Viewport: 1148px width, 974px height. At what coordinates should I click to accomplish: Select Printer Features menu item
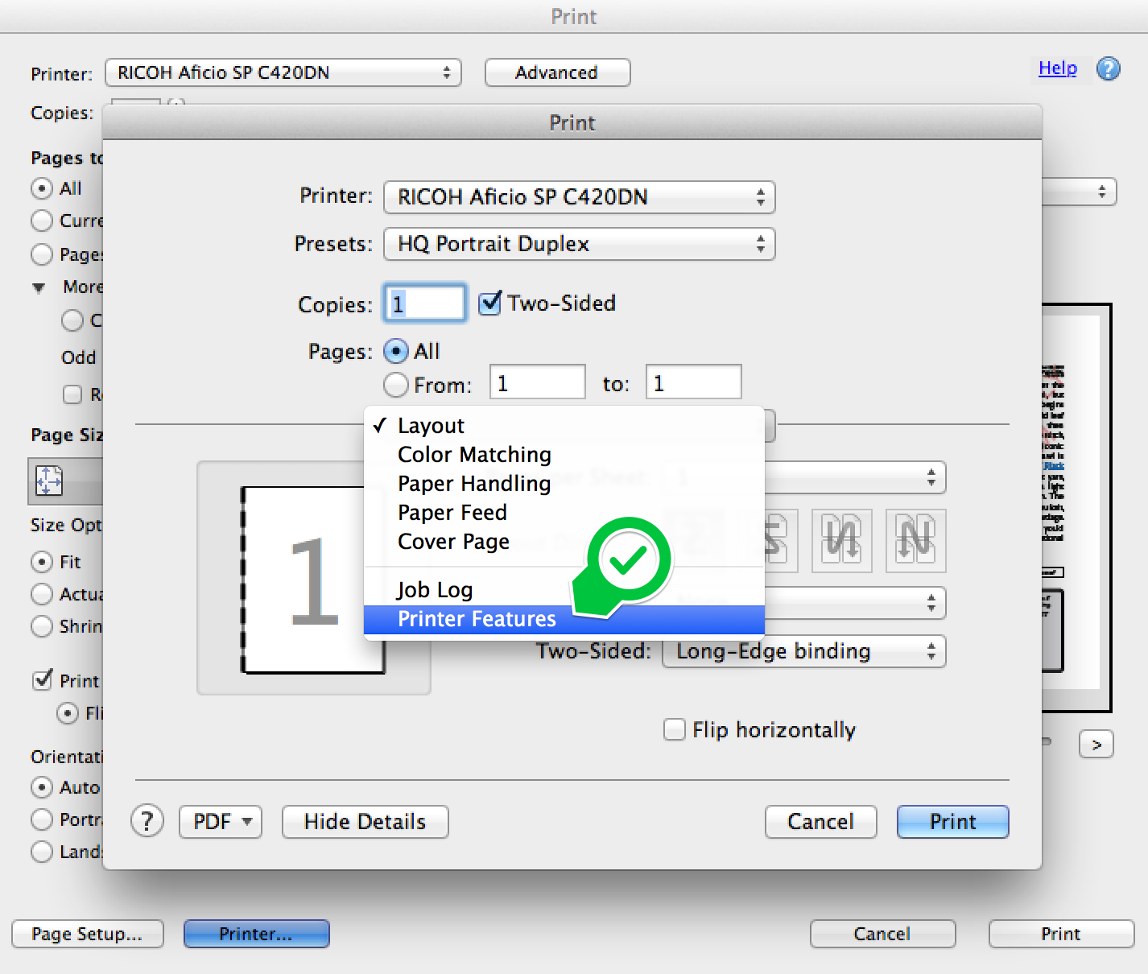click(564, 619)
